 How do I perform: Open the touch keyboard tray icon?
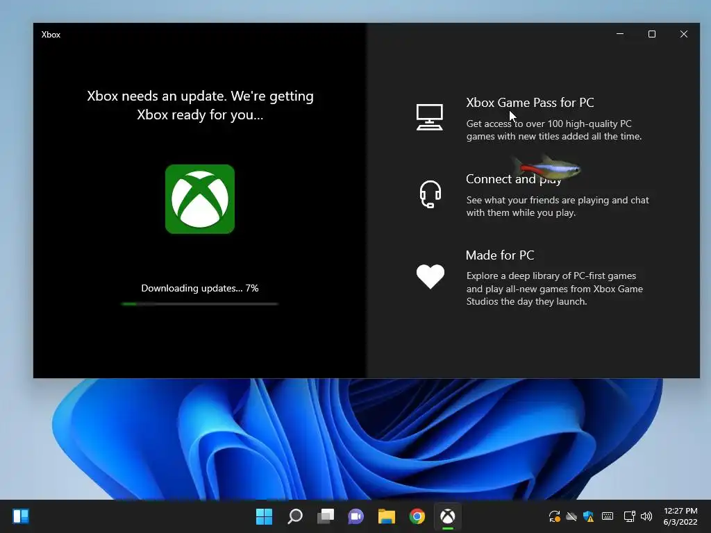click(x=608, y=516)
